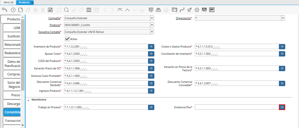The height and width of the screenshot is (128, 299).
Task: Open account editor for Varianza Costo Promedio
Action: (x=151, y=76)
